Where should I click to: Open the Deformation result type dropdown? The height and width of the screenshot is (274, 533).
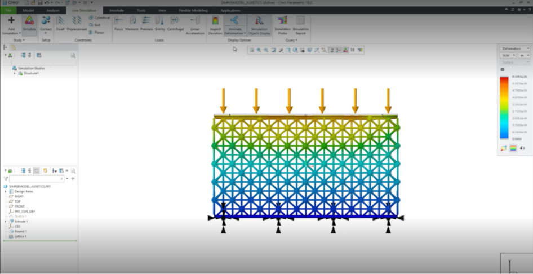tap(515, 48)
